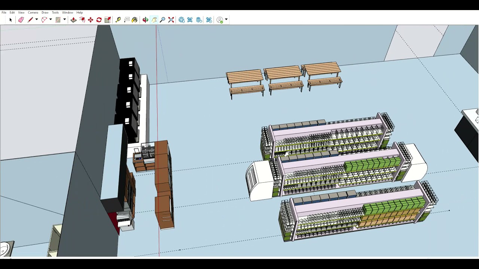
Task: Open the Draw menu
Action: [x=45, y=12]
